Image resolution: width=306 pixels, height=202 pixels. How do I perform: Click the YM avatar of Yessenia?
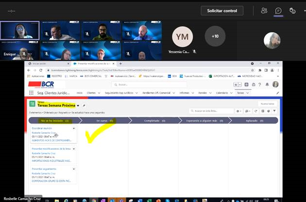tap(183, 37)
